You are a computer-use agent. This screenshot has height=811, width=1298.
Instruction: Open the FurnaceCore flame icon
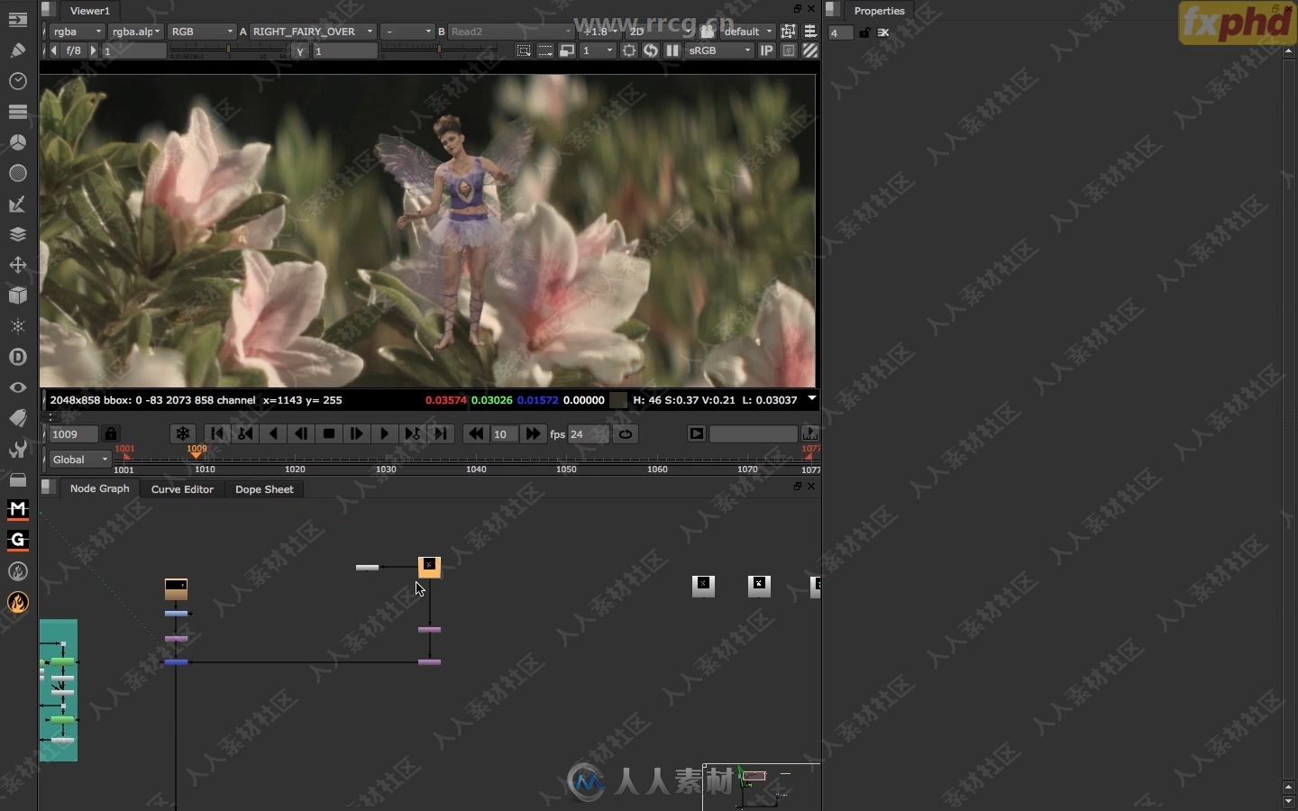click(x=17, y=602)
